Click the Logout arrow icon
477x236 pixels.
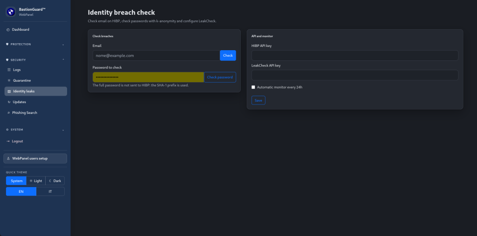[x=8, y=141]
